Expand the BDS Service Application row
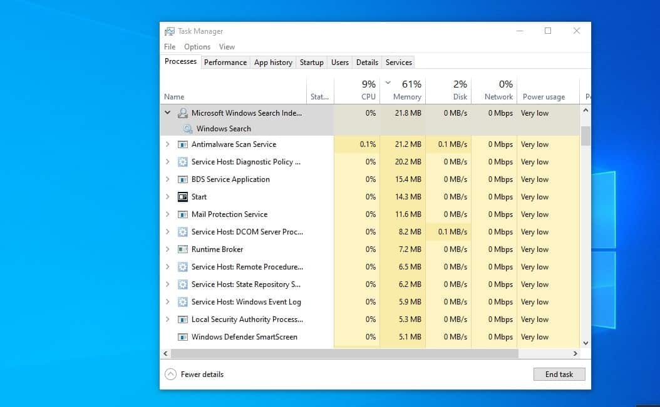 tap(168, 179)
